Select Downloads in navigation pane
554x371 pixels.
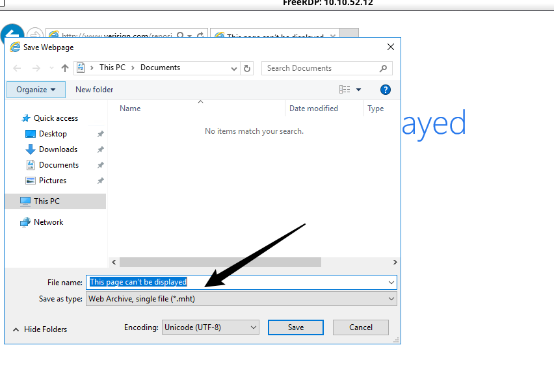point(58,149)
